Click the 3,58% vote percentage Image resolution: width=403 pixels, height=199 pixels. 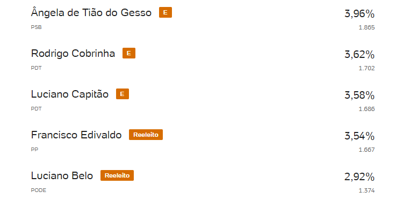point(359,95)
